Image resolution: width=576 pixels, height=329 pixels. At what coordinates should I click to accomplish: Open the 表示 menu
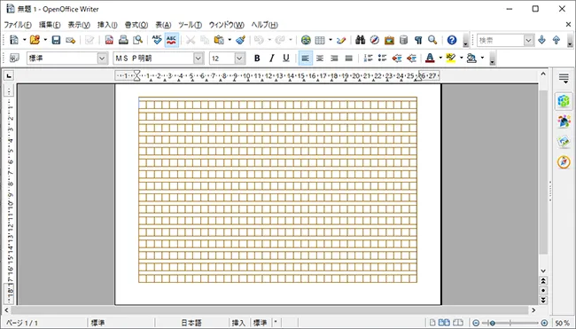click(79, 25)
